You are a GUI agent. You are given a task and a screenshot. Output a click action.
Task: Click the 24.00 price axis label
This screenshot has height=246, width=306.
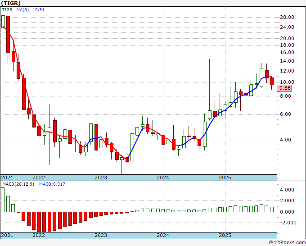(x=287, y=27)
